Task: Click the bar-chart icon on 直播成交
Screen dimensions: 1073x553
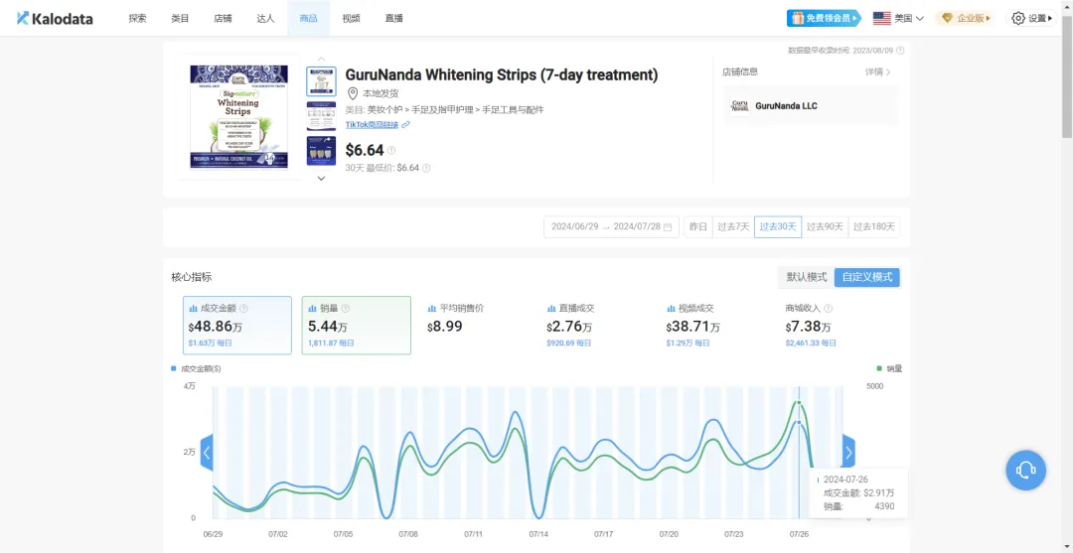Action: click(551, 309)
